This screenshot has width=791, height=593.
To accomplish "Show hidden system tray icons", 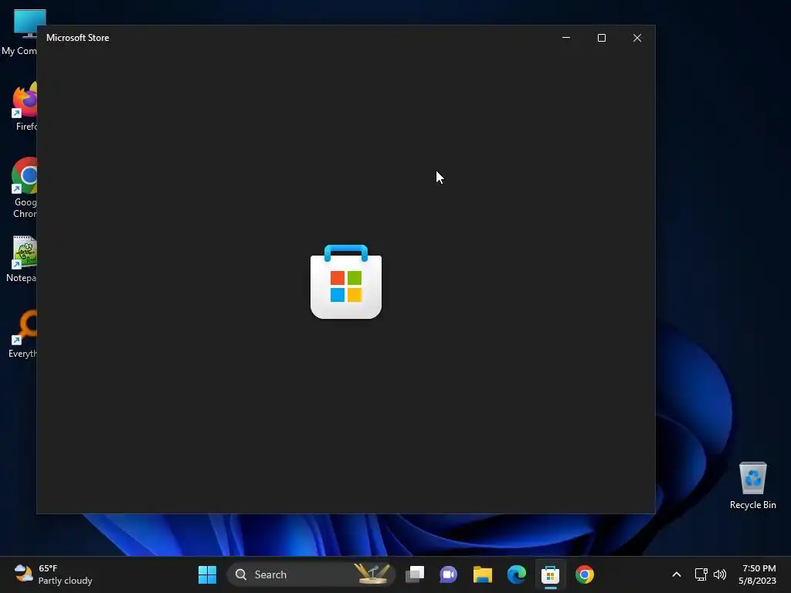I will (677, 574).
